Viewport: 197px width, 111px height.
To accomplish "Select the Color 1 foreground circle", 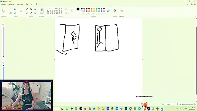I will click(x=78, y=9).
